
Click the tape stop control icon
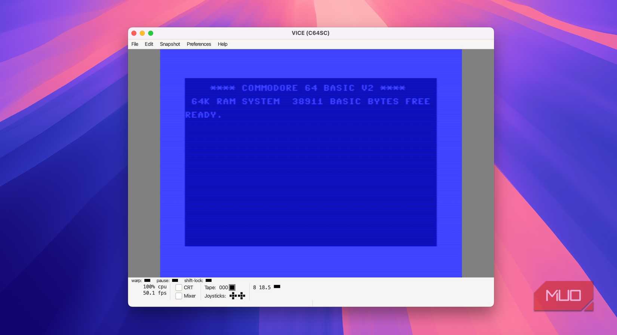pos(232,288)
